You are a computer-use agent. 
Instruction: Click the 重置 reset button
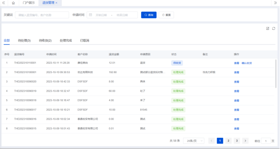[166, 15]
